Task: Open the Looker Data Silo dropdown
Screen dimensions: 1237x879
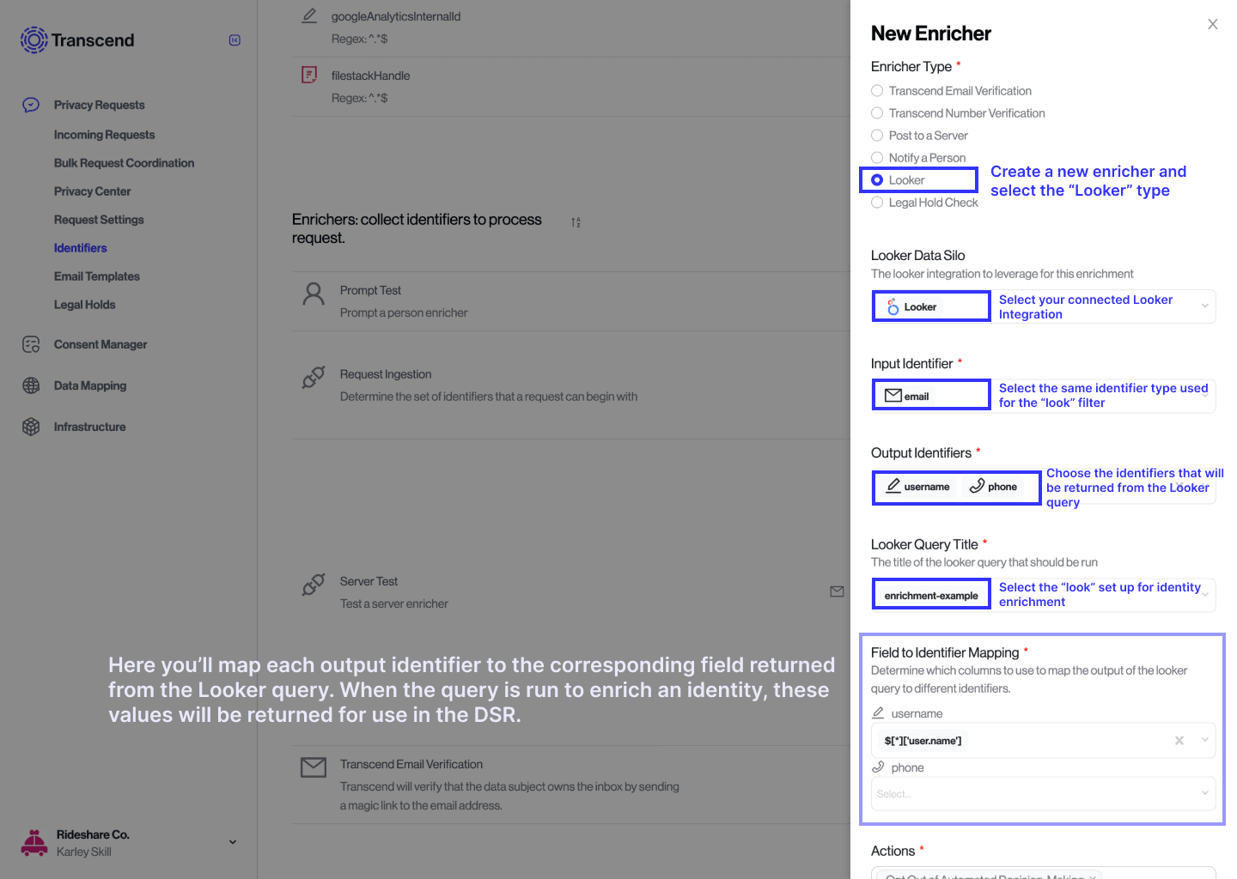Action: (1205, 306)
